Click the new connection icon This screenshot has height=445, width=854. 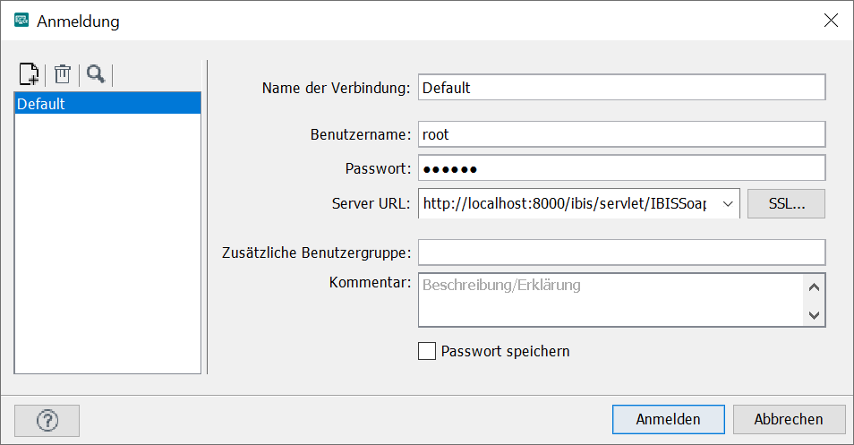pyautogui.click(x=29, y=74)
